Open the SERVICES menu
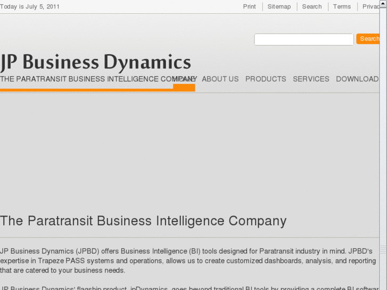Screen dimensions: 387x290 pyautogui.click(x=311, y=79)
